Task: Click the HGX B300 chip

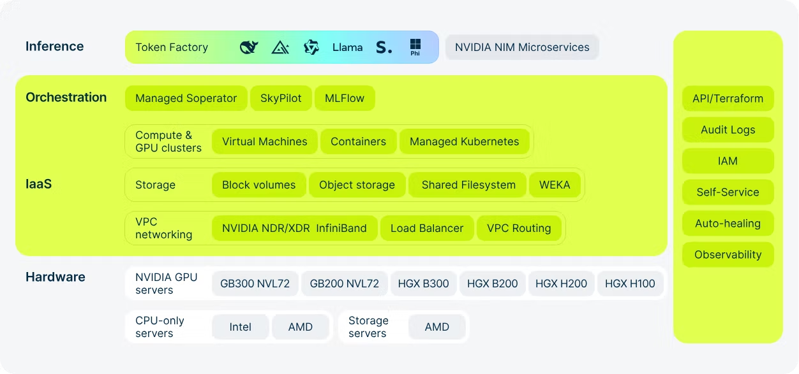Action: (424, 284)
